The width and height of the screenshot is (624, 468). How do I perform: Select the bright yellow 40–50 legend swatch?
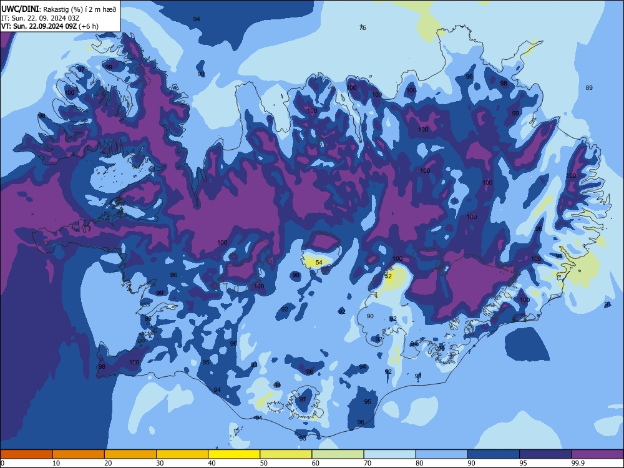234,454
